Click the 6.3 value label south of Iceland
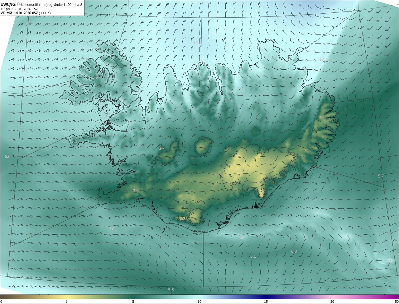This screenshot has height=304, width=399. pos(294,251)
